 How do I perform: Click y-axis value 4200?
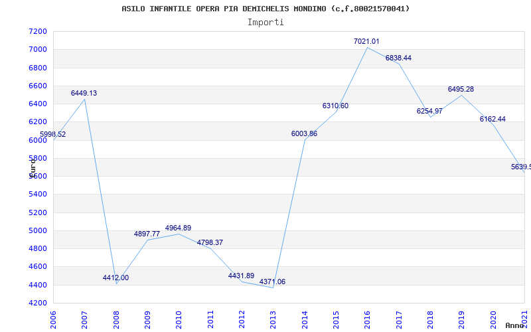click(38, 303)
